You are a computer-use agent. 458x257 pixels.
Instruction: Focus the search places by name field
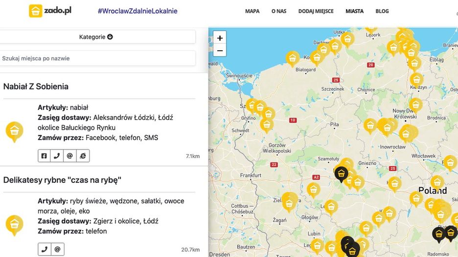pos(97,59)
